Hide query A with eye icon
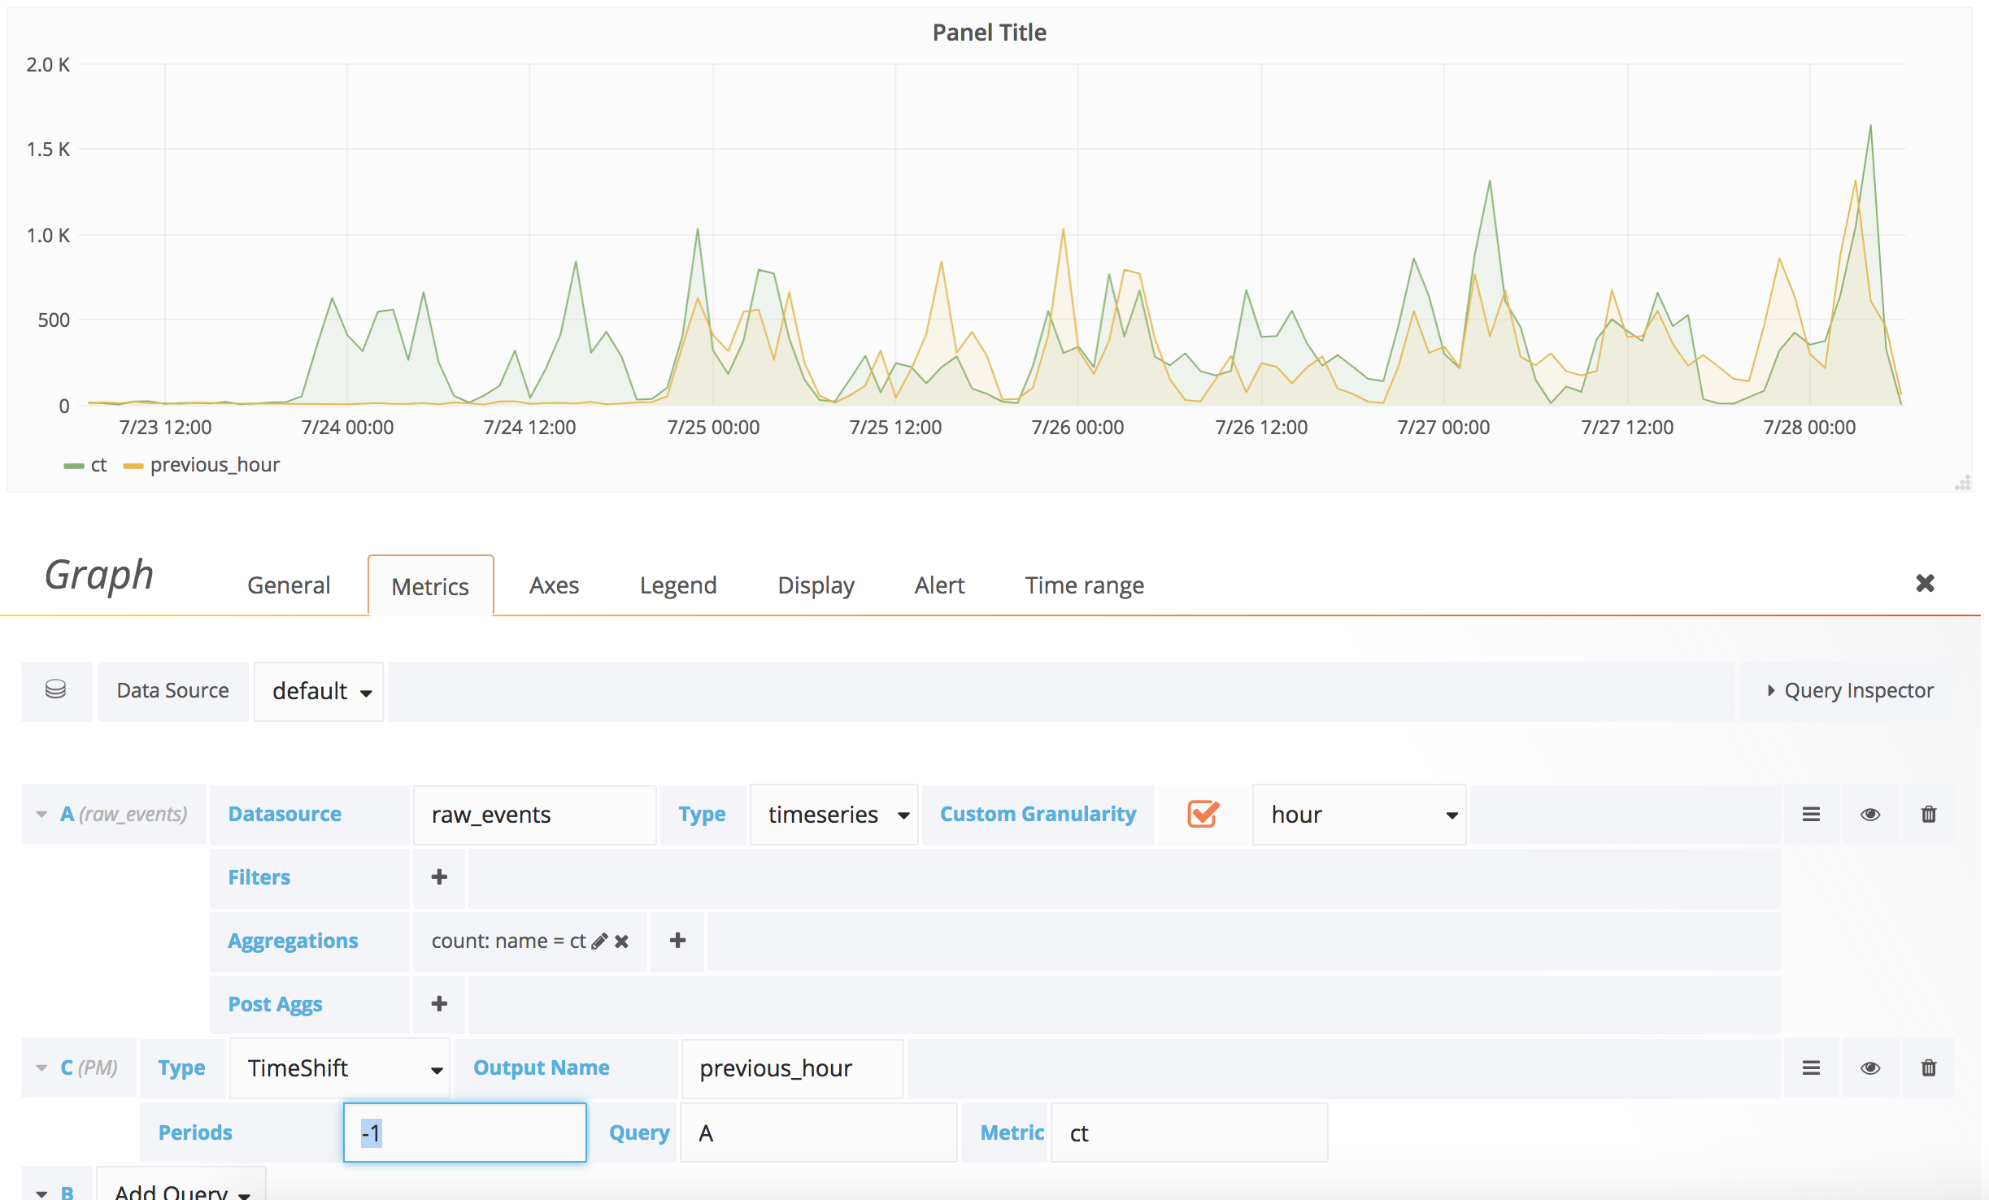 click(1869, 814)
